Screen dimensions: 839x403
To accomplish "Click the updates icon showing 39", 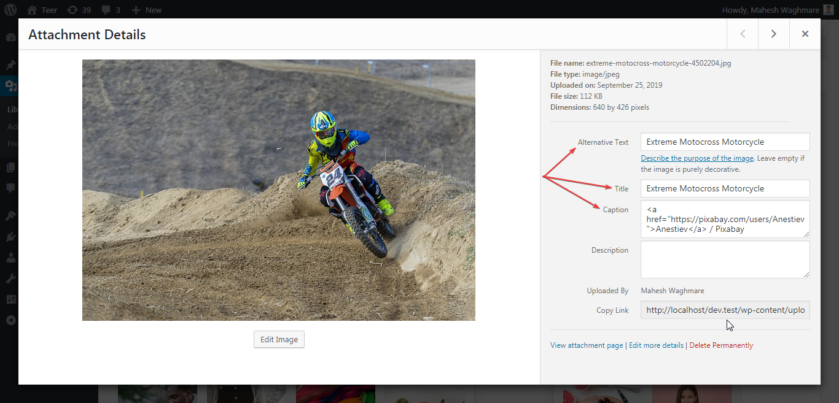I will 79,9.
